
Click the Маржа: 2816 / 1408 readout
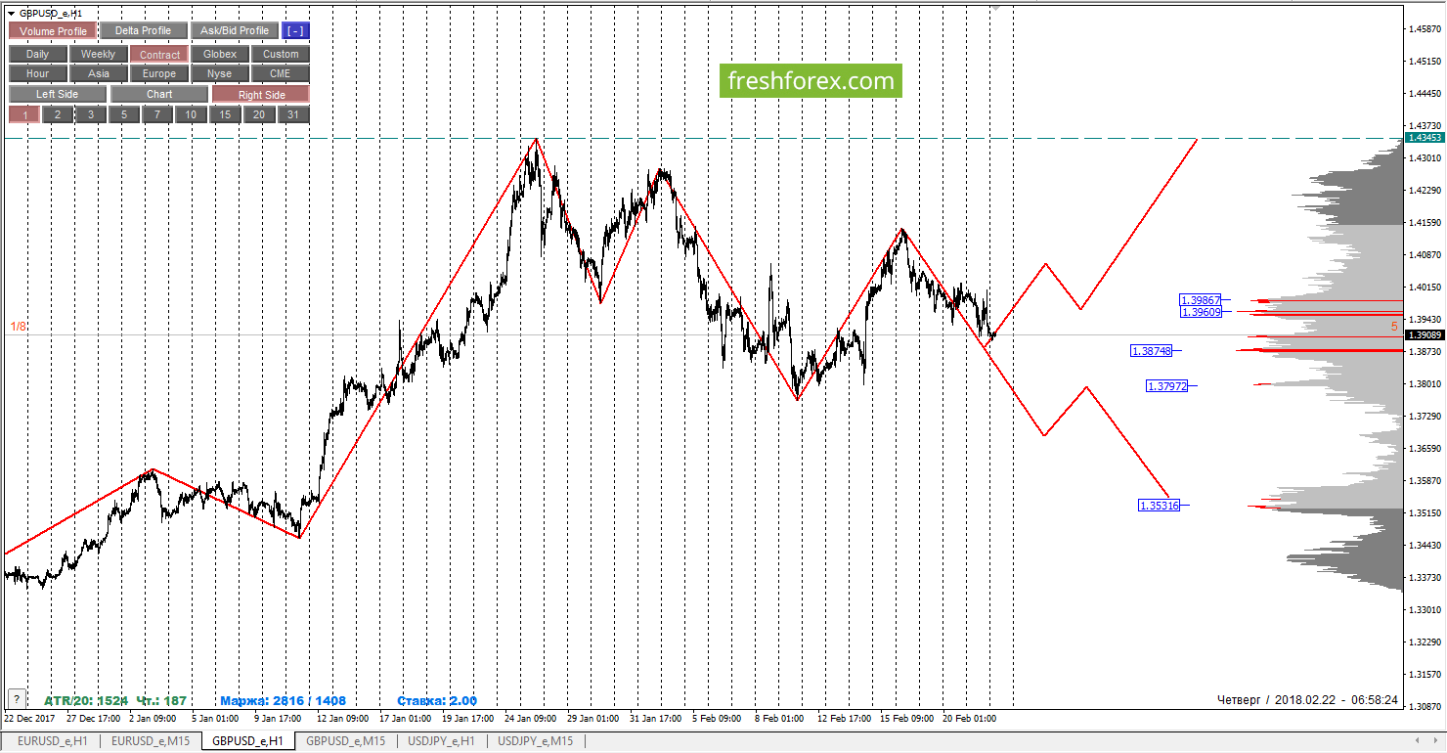(283, 701)
